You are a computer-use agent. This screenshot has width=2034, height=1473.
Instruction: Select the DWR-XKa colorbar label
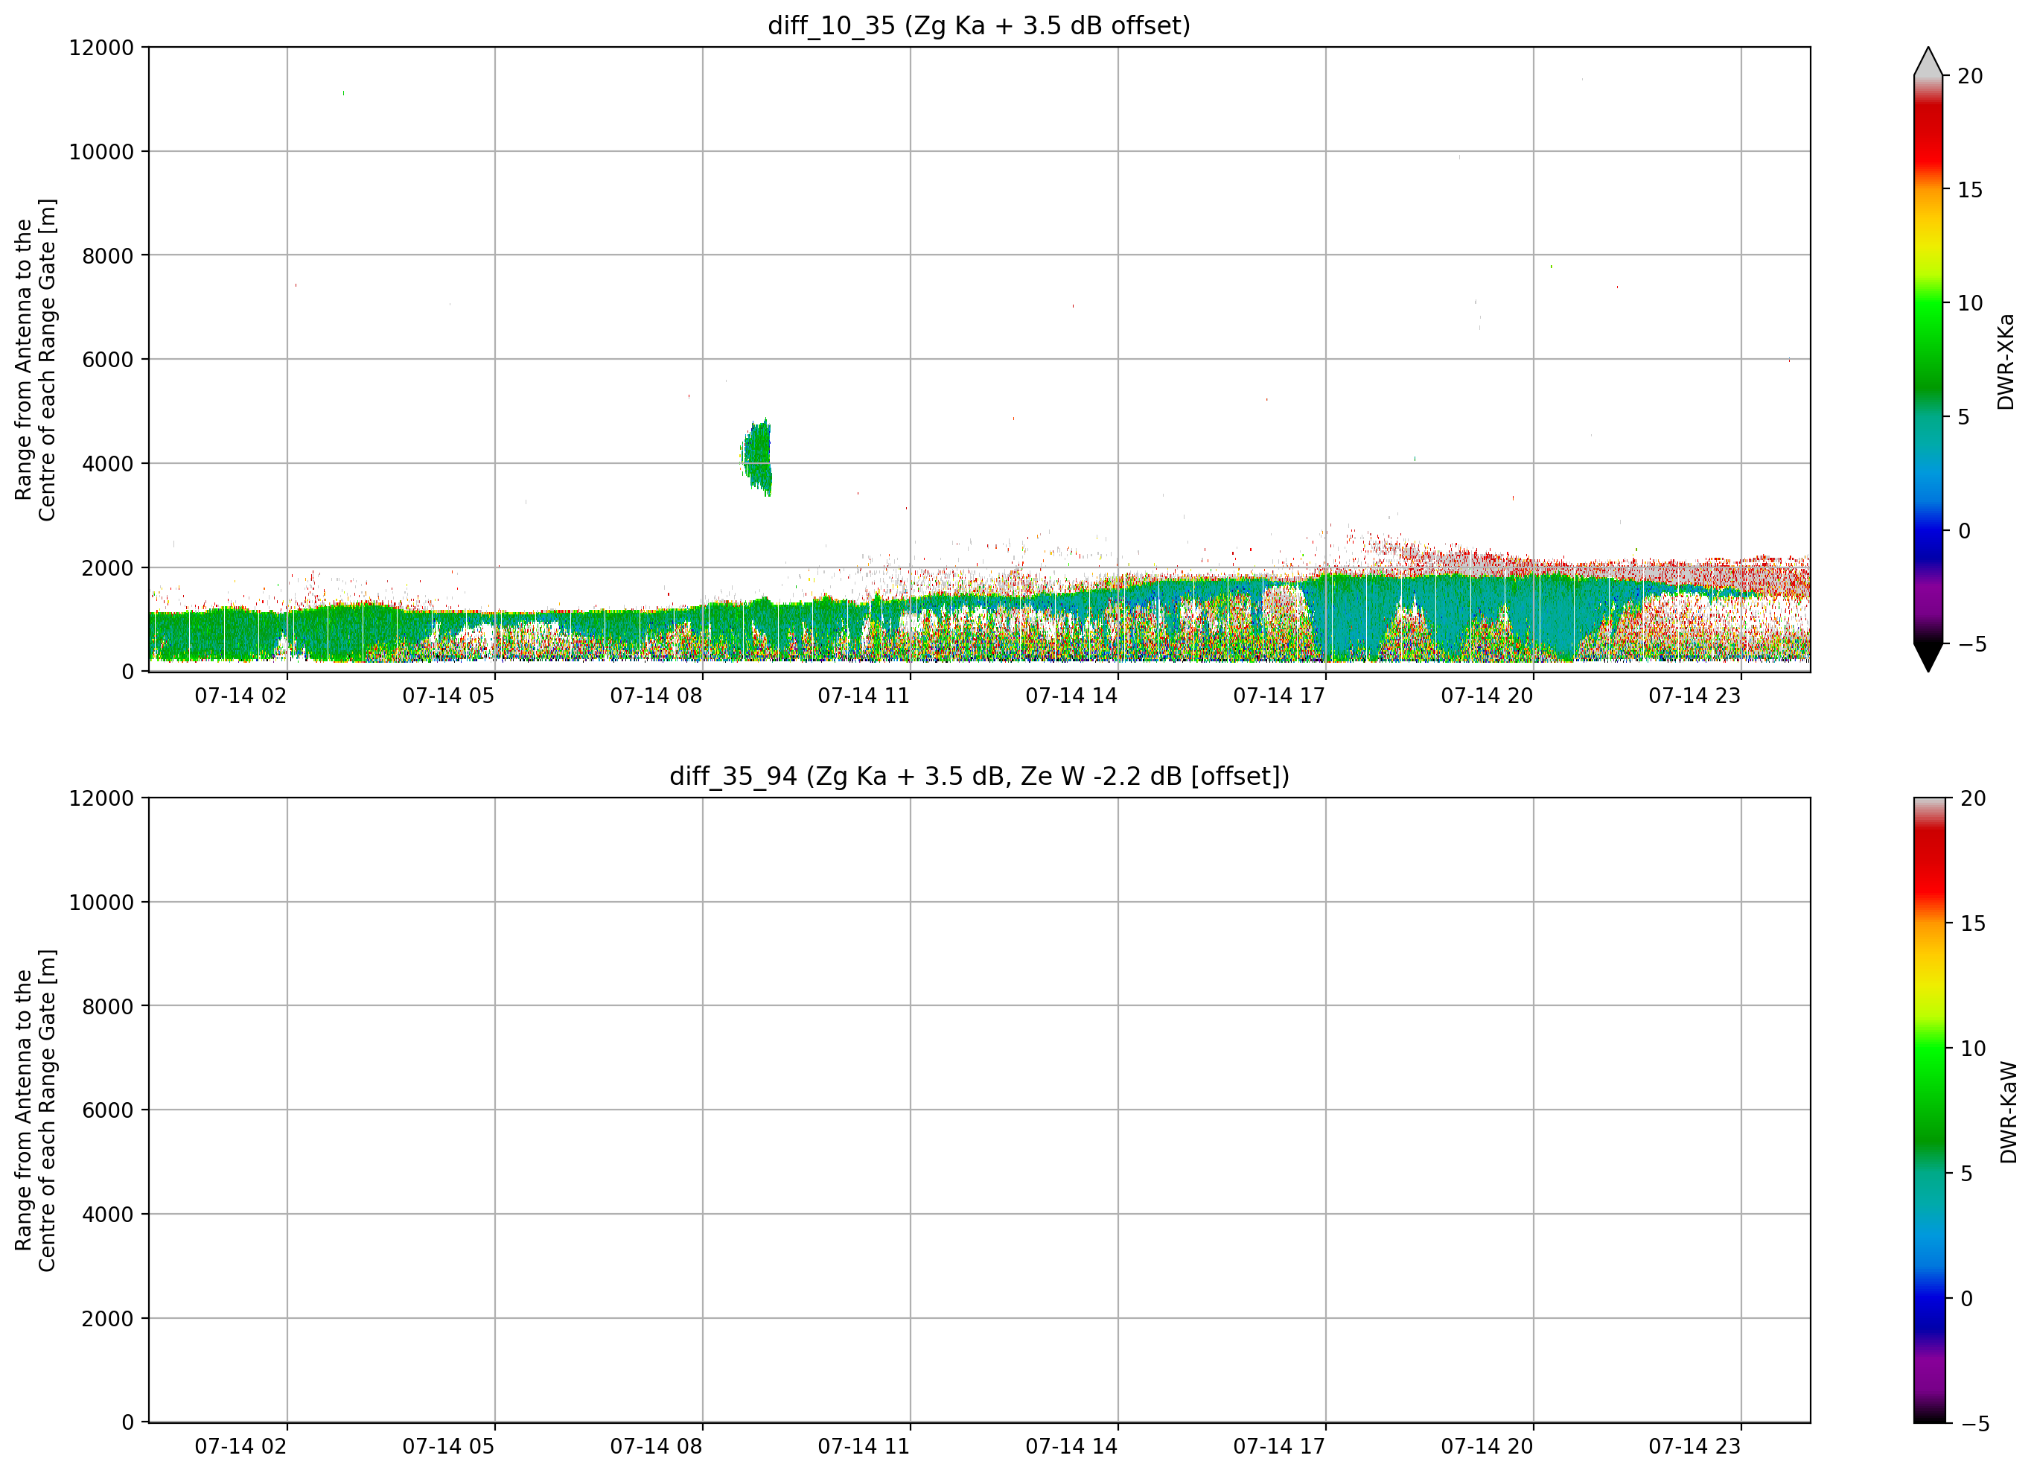point(2006,361)
